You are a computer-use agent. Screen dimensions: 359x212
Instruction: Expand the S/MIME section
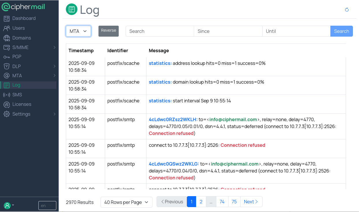pos(20,47)
